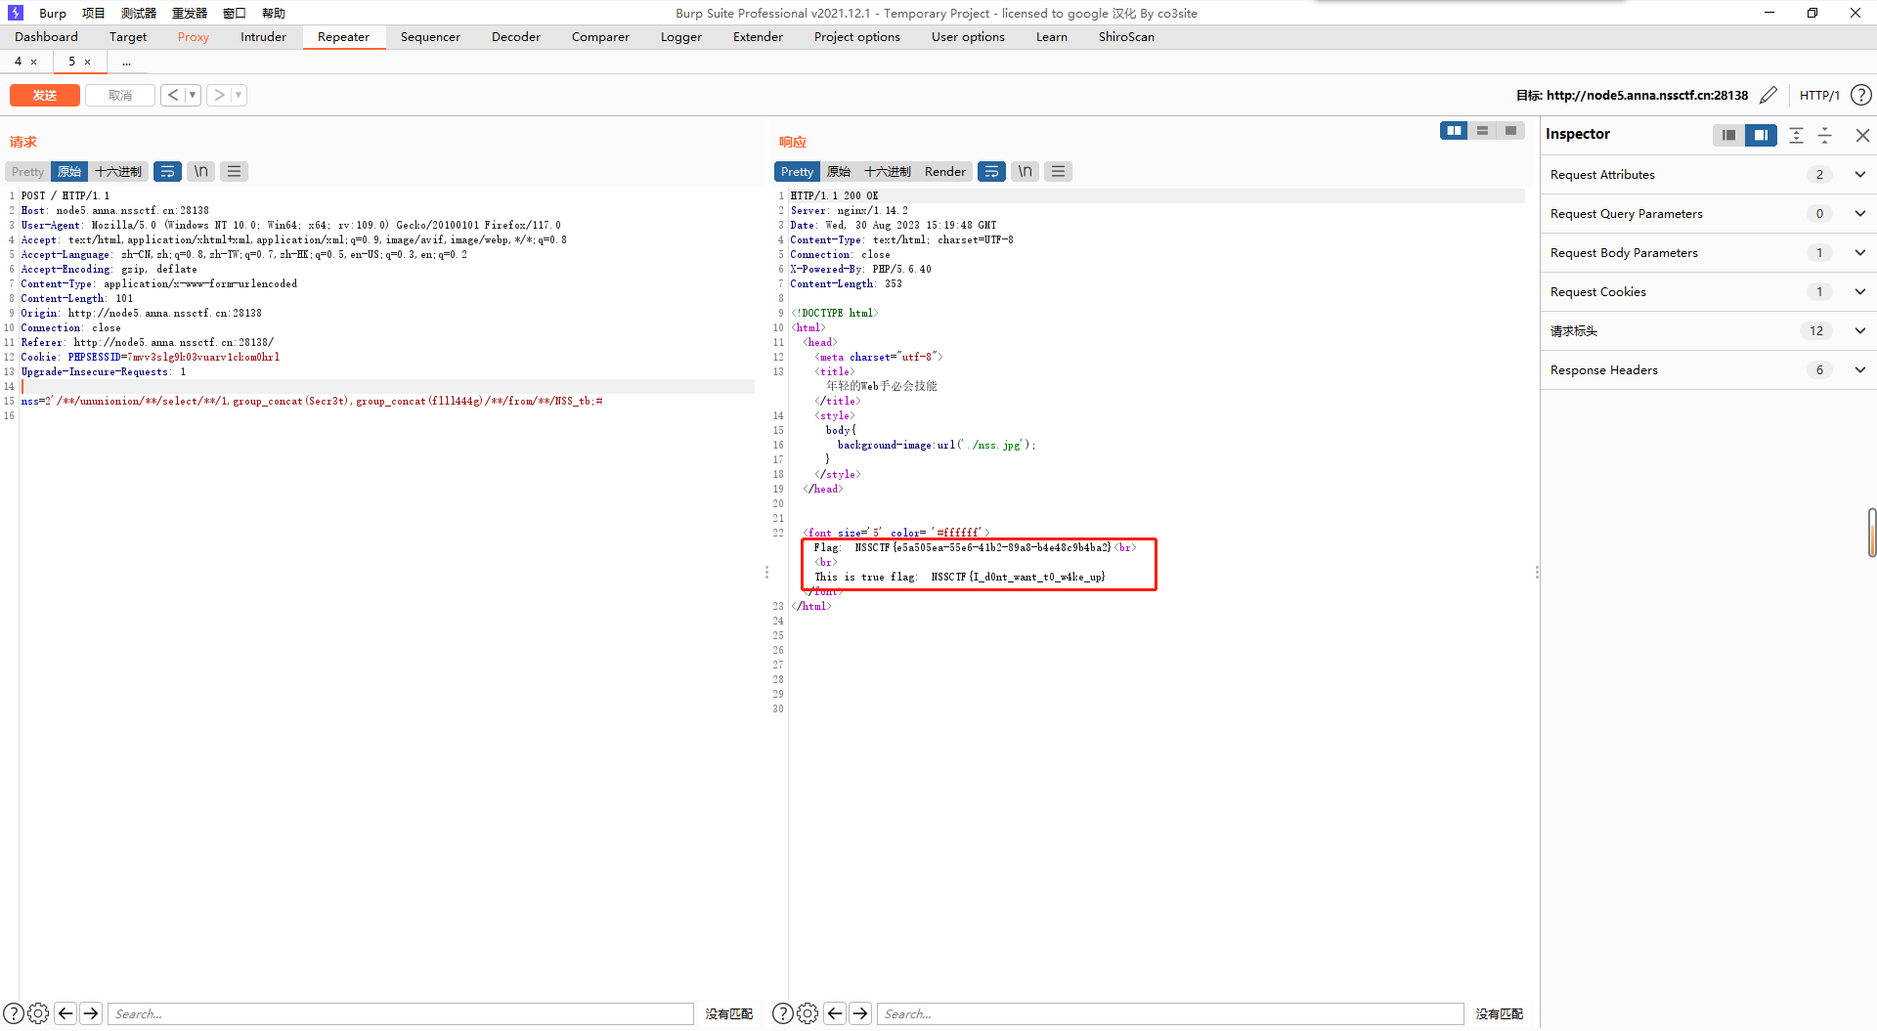Go forward to next request in history
1877x1031 pixels.
click(219, 95)
